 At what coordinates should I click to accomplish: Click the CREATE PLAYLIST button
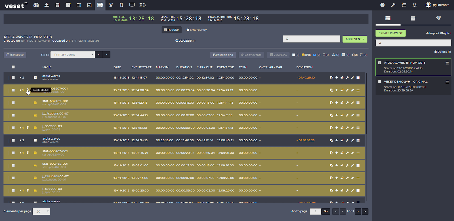390,33
